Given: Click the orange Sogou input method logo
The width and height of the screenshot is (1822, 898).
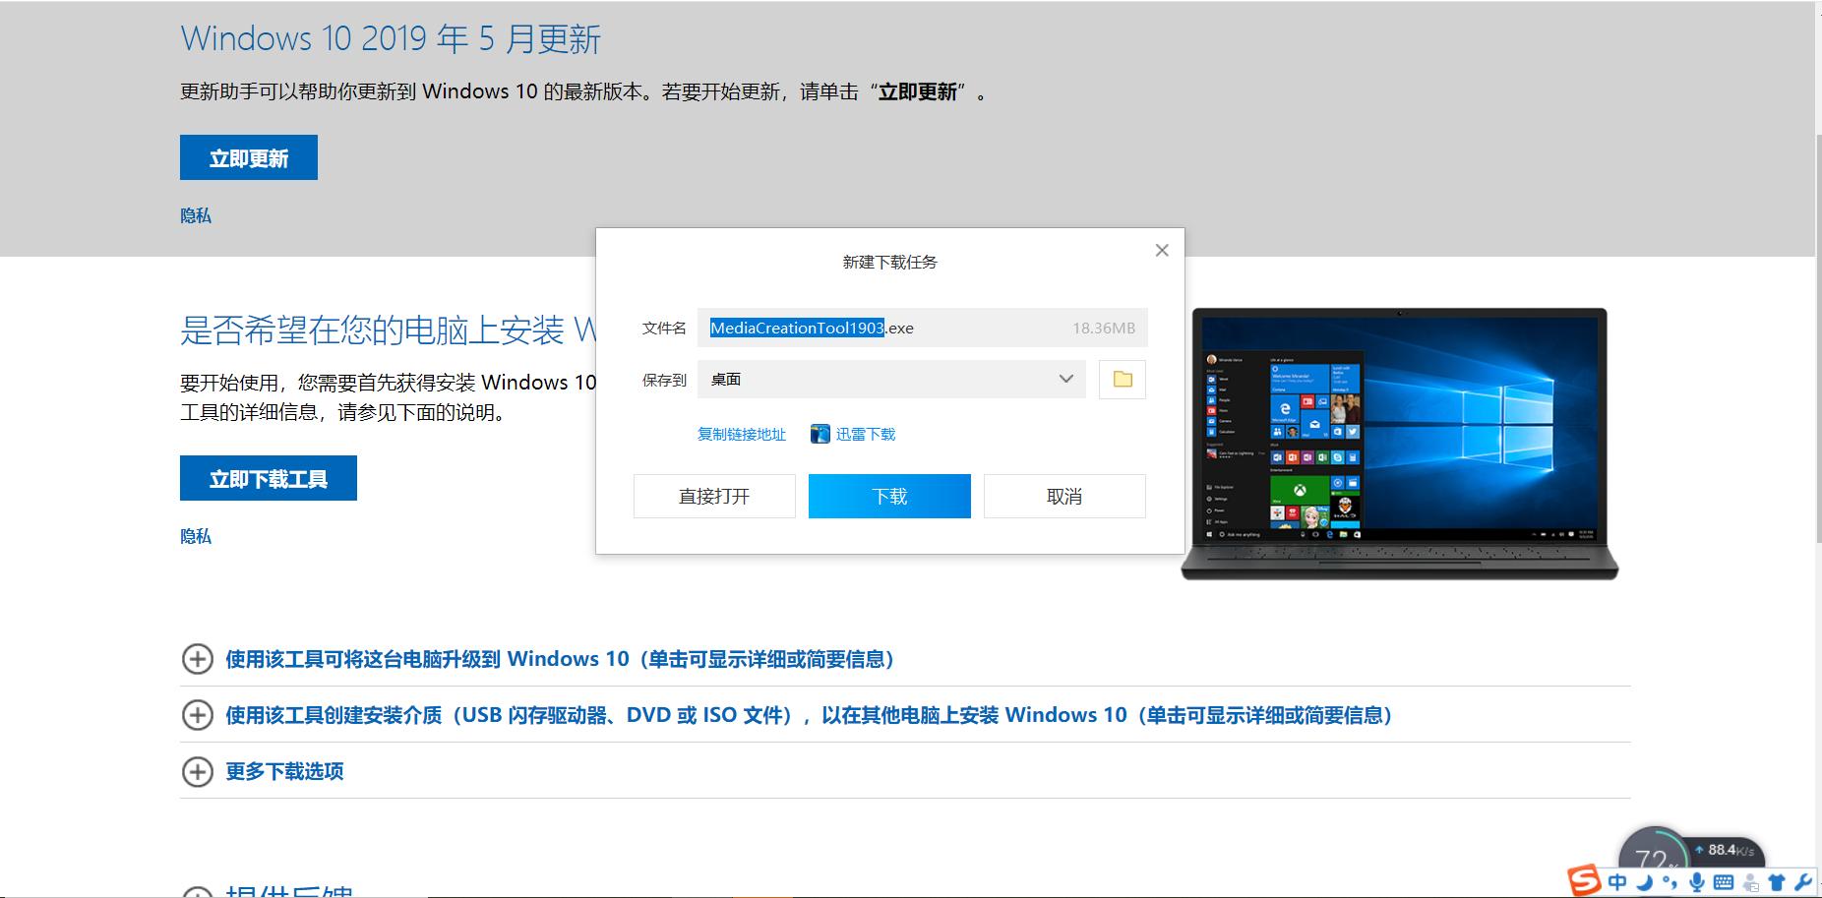Looking at the screenshot, I should click(x=1584, y=880).
